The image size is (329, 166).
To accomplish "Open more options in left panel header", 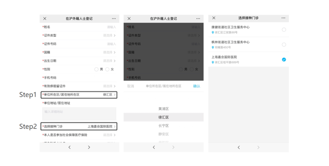I will click(x=114, y=19).
